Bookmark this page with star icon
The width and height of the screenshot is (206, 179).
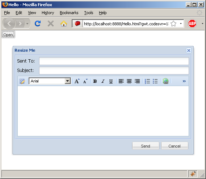pos(173,24)
